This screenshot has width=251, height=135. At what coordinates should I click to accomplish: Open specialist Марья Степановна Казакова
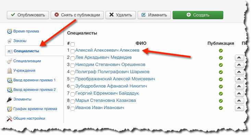[x=106, y=100]
